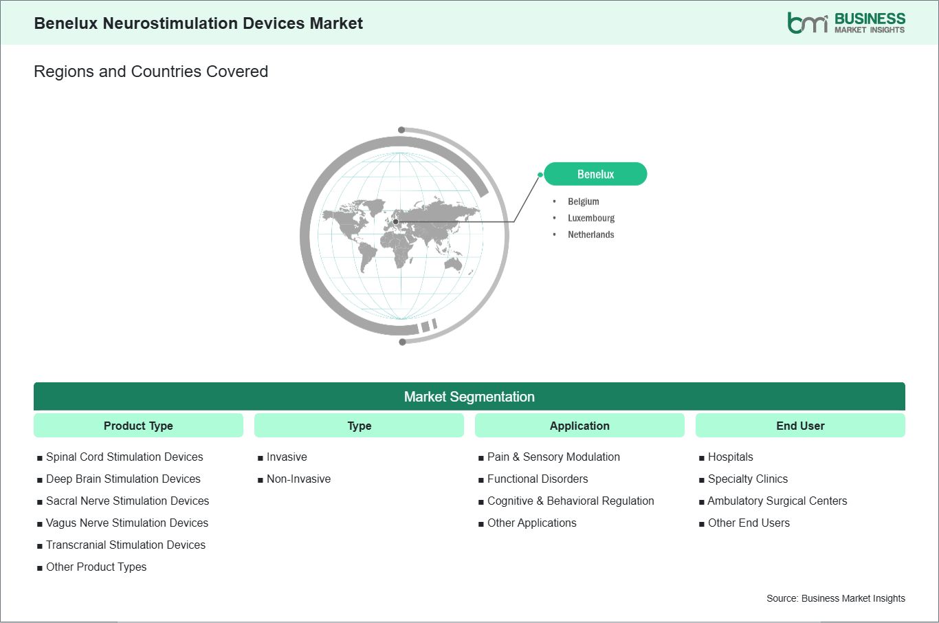
Task: Select the green Benelux region label
Action: (595, 174)
